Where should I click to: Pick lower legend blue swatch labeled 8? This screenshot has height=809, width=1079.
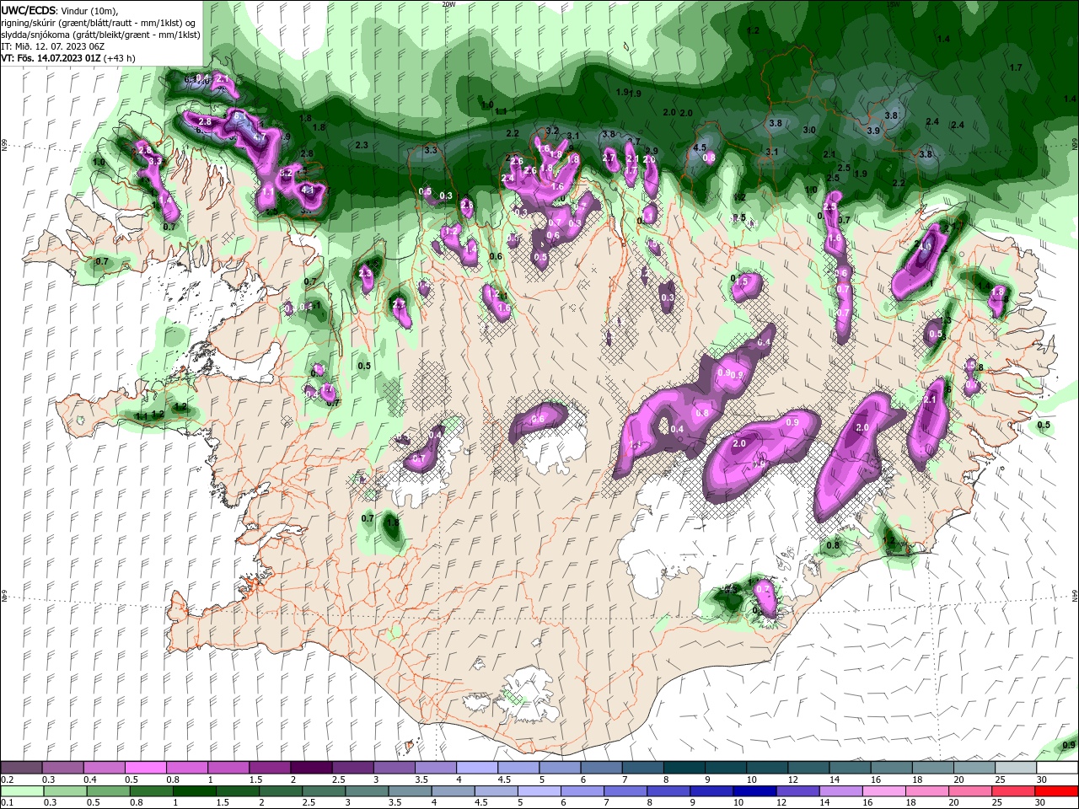[x=668, y=790]
